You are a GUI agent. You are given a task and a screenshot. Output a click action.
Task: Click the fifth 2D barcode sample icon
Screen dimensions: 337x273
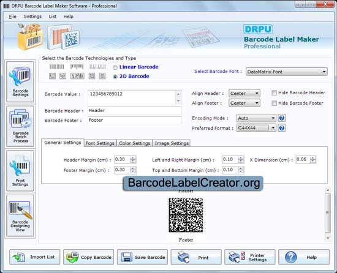pyautogui.click(x=102, y=76)
